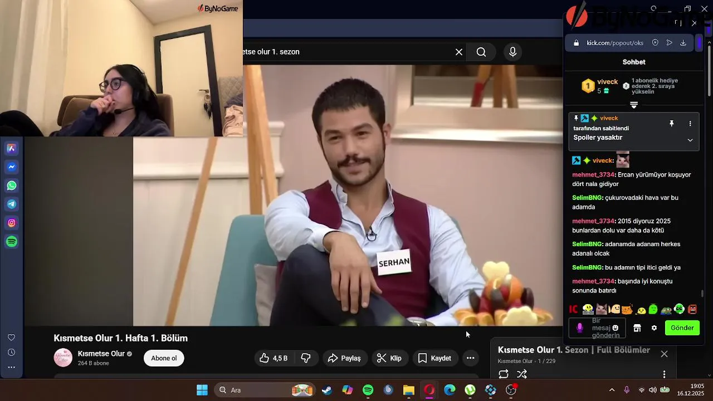Click the Paylaş share button
The image size is (713, 401).
(344, 358)
